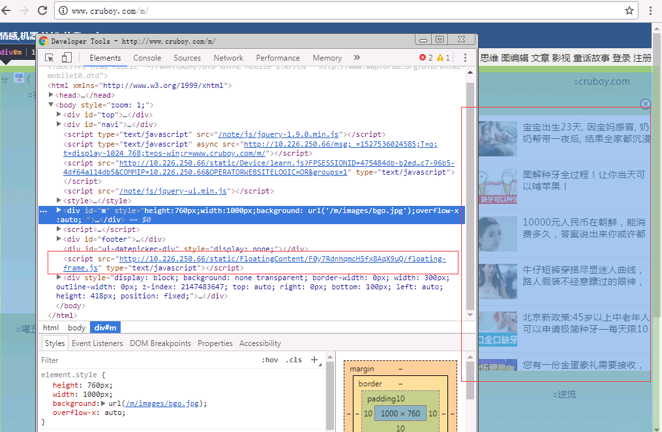
Task: Click overflow-x: auto style value
Action: coord(115,413)
